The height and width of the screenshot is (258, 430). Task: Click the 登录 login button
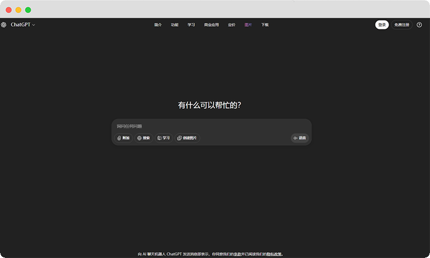382,24
